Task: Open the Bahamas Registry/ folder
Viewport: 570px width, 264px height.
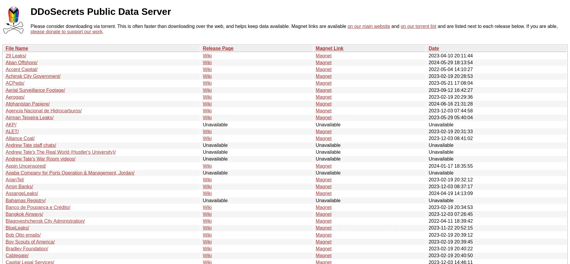Action: [x=26, y=200]
